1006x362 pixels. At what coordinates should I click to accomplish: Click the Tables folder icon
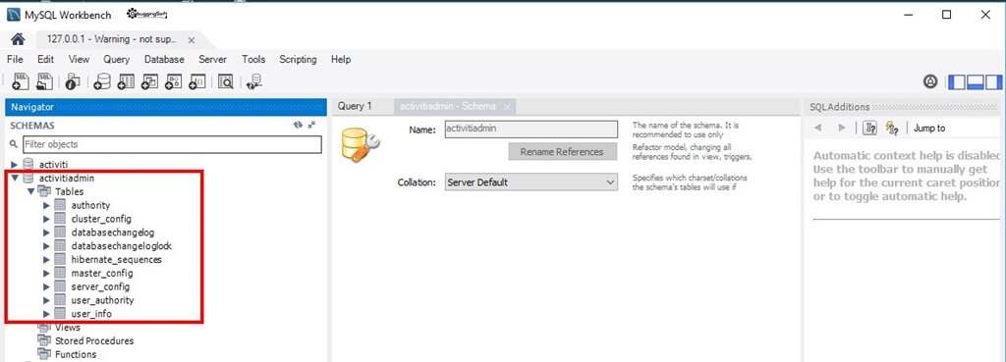point(44,191)
